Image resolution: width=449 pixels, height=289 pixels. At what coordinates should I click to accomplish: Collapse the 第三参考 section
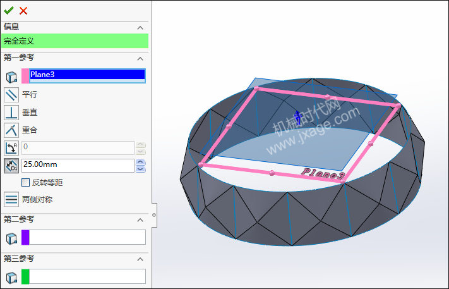tap(140, 259)
